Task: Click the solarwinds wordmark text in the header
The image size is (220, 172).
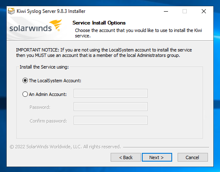Action: click(31, 28)
